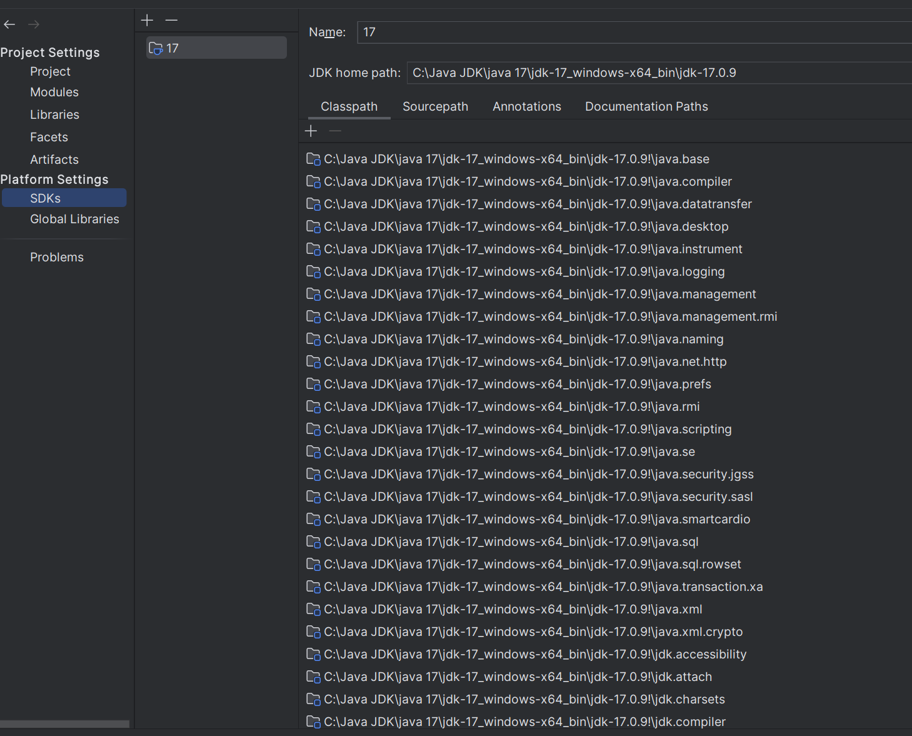Select the Classpath tab
Image resolution: width=912 pixels, height=736 pixels.
tap(349, 107)
